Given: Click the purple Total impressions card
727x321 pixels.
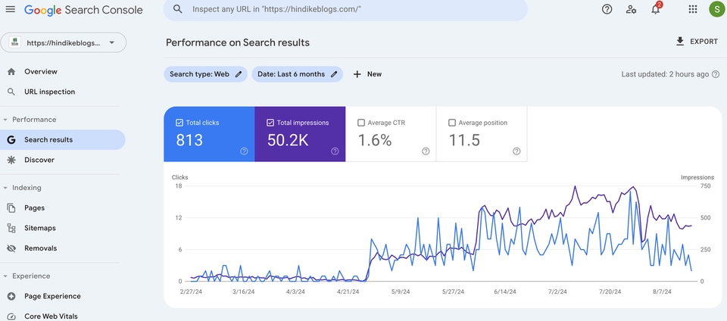Looking at the screenshot, I should 300,134.
